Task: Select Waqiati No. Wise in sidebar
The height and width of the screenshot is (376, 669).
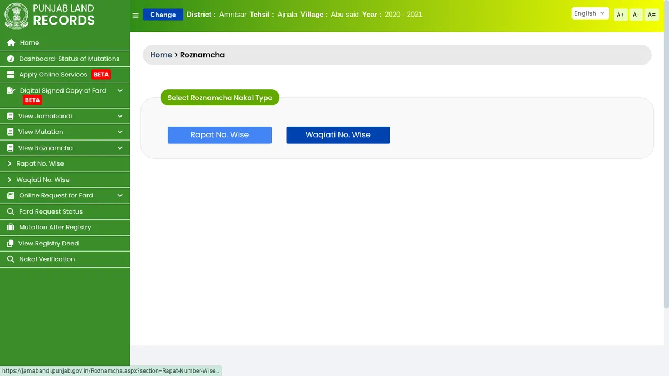Action: [x=43, y=180]
